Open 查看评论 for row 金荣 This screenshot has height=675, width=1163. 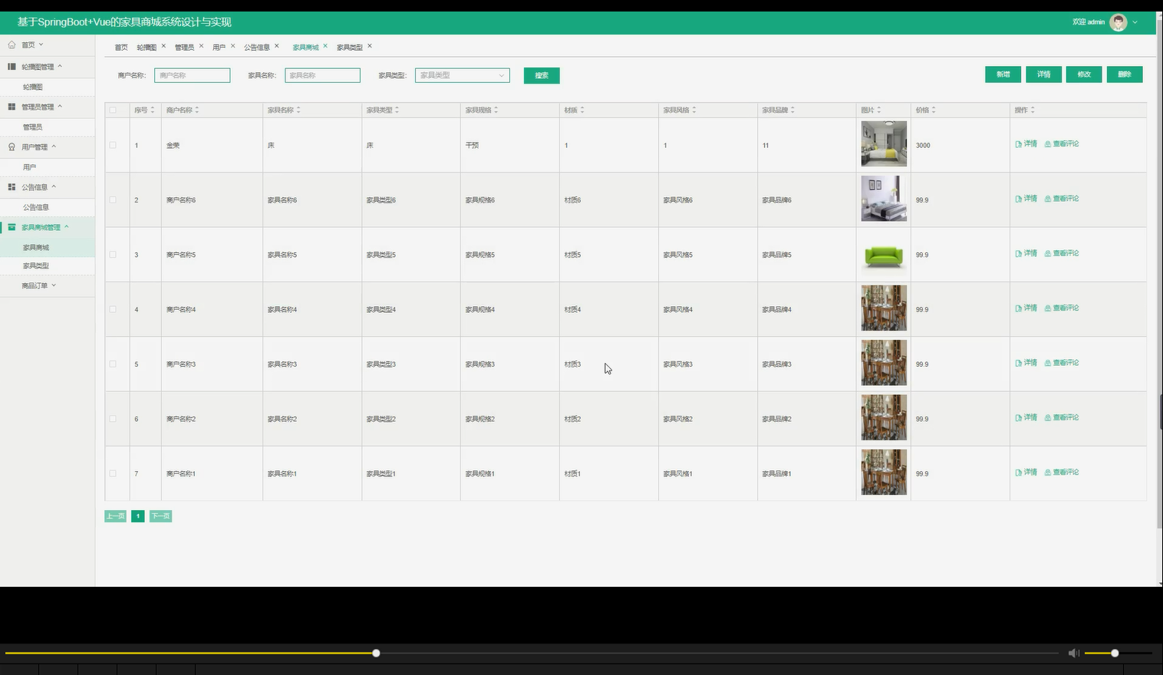point(1062,143)
